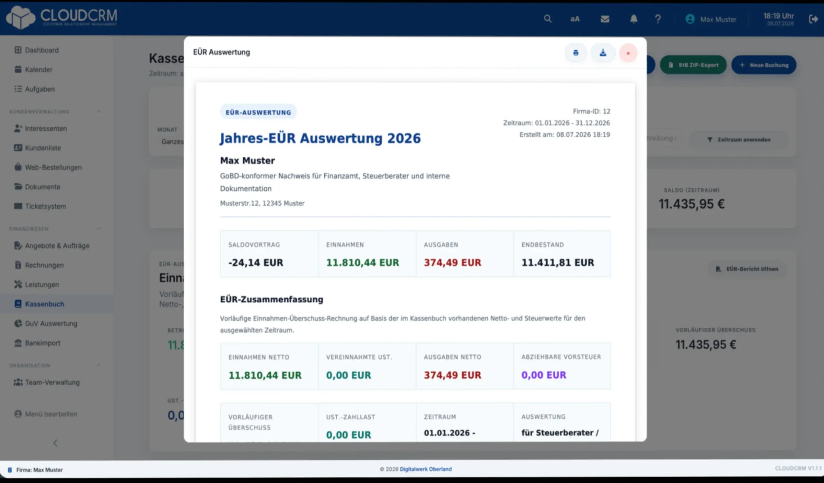This screenshot has width=824, height=483.
Task: Click the Endbestand 11.411,81 EUR value
Action: 558,263
